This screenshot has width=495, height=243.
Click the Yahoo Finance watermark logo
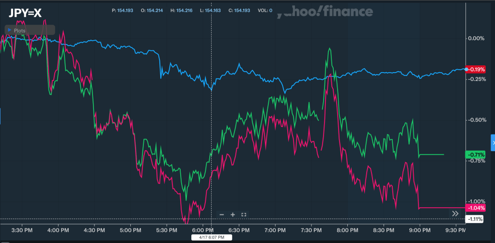point(325,12)
